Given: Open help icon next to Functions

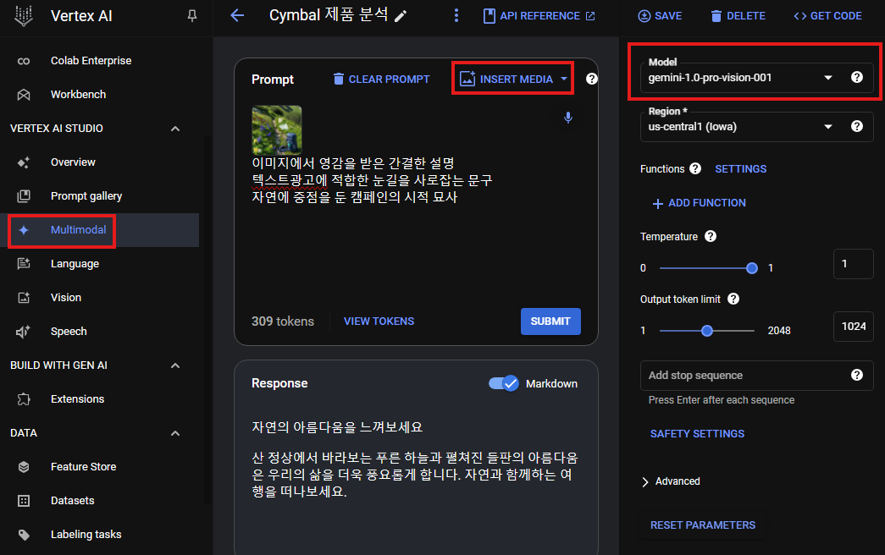Looking at the screenshot, I should pos(695,168).
